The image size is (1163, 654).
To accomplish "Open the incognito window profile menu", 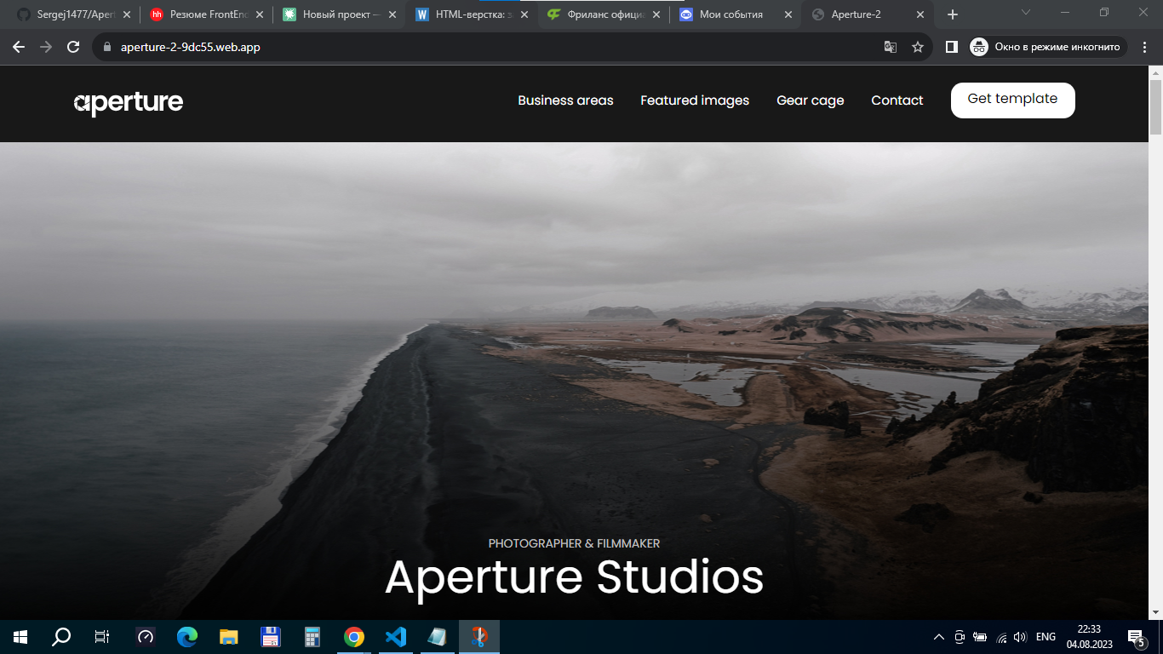I will pos(1048,47).
